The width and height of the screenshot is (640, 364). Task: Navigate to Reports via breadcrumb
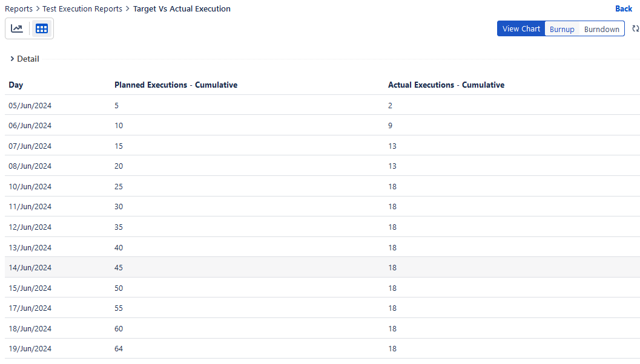coord(19,8)
